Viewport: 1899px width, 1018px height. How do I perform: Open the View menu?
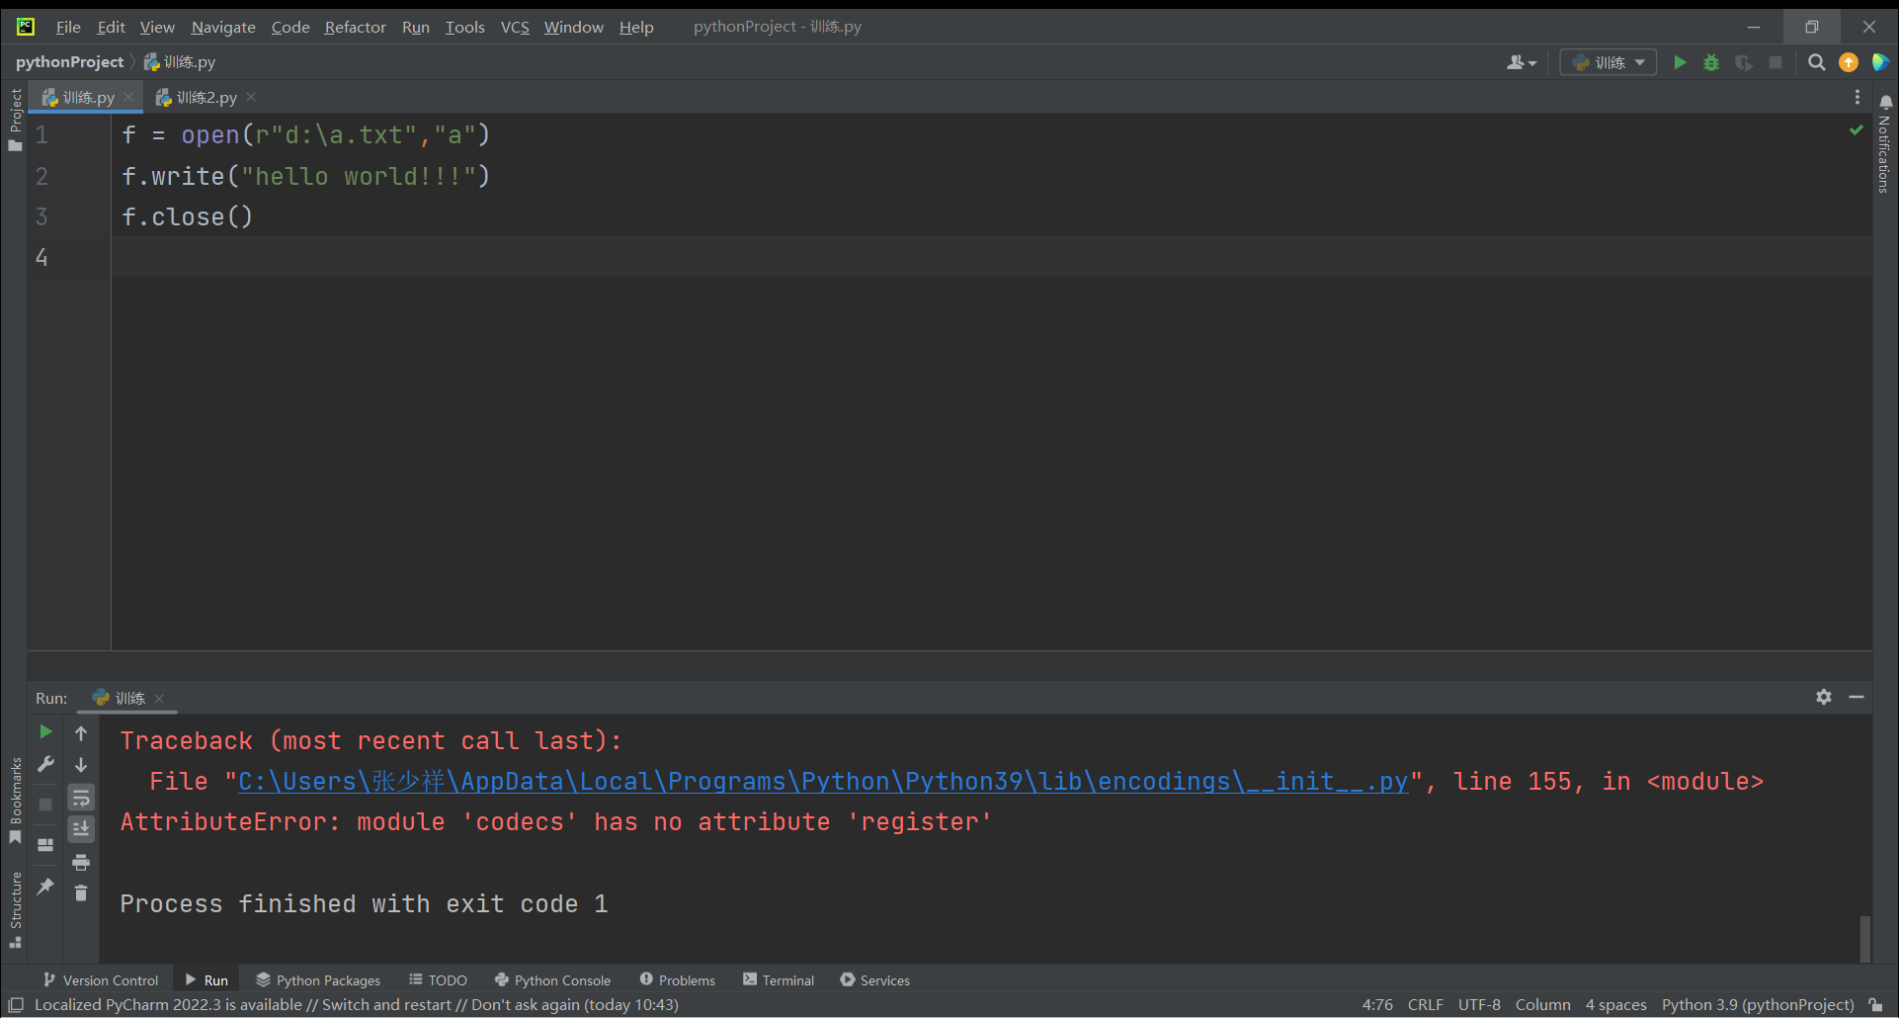click(157, 27)
